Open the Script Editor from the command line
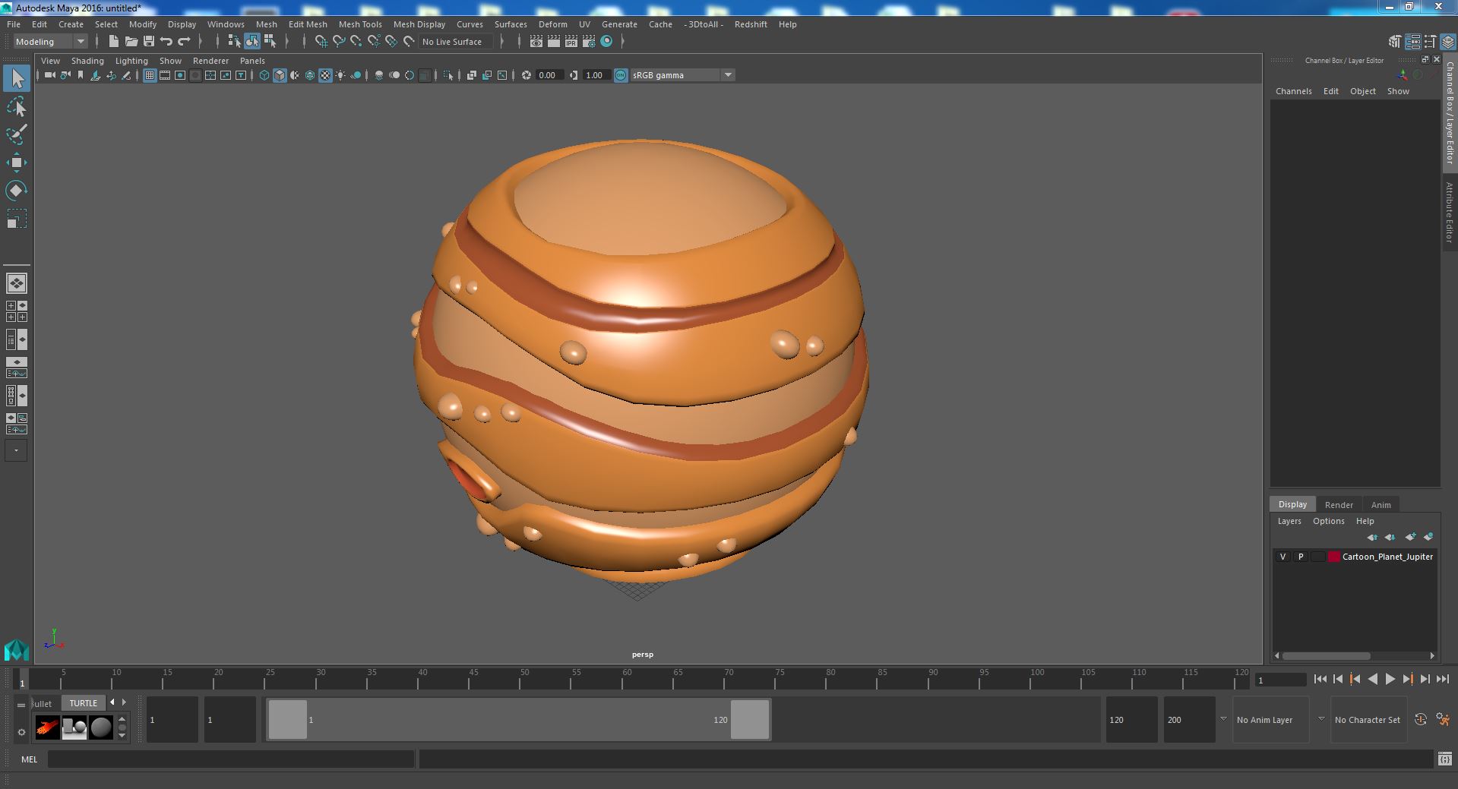The image size is (1458, 789). (x=1444, y=759)
